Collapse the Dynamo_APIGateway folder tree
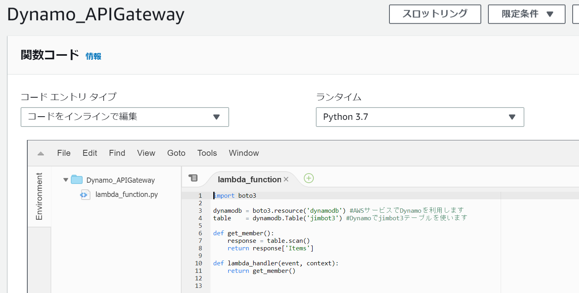The height and width of the screenshot is (293, 579). [65, 180]
